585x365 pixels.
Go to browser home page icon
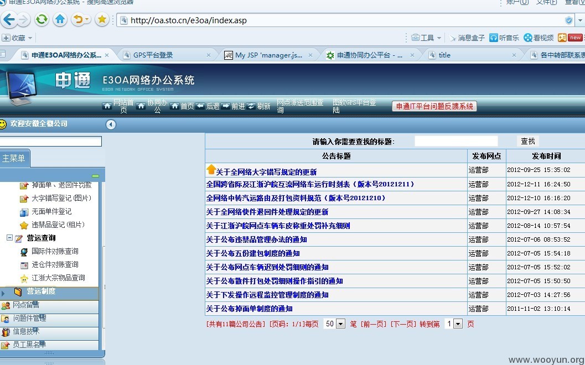tap(60, 19)
